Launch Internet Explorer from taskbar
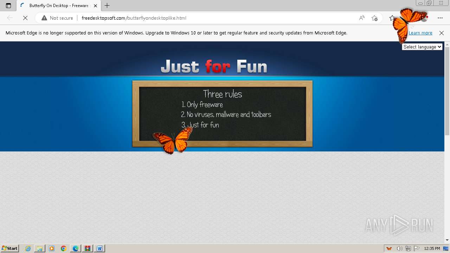 pyautogui.click(x=28, y=248)
